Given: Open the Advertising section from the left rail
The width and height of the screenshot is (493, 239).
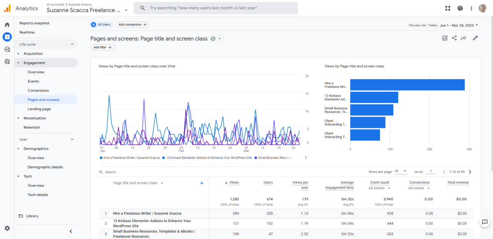Looking at the screenshot, I should pyautogui.click(x=7, y=62).
